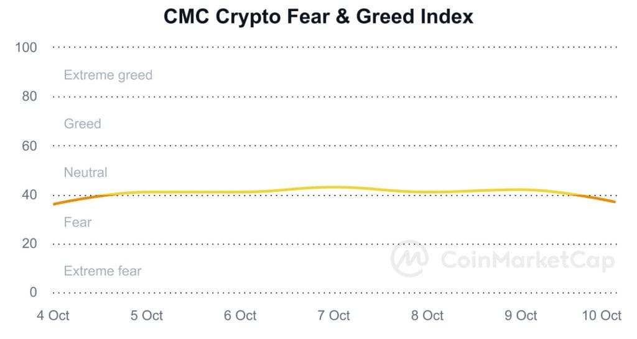The height and width of the screenshot is (339, 637).
Task: Select the 10 Oct date label
Action: point(602,315)
